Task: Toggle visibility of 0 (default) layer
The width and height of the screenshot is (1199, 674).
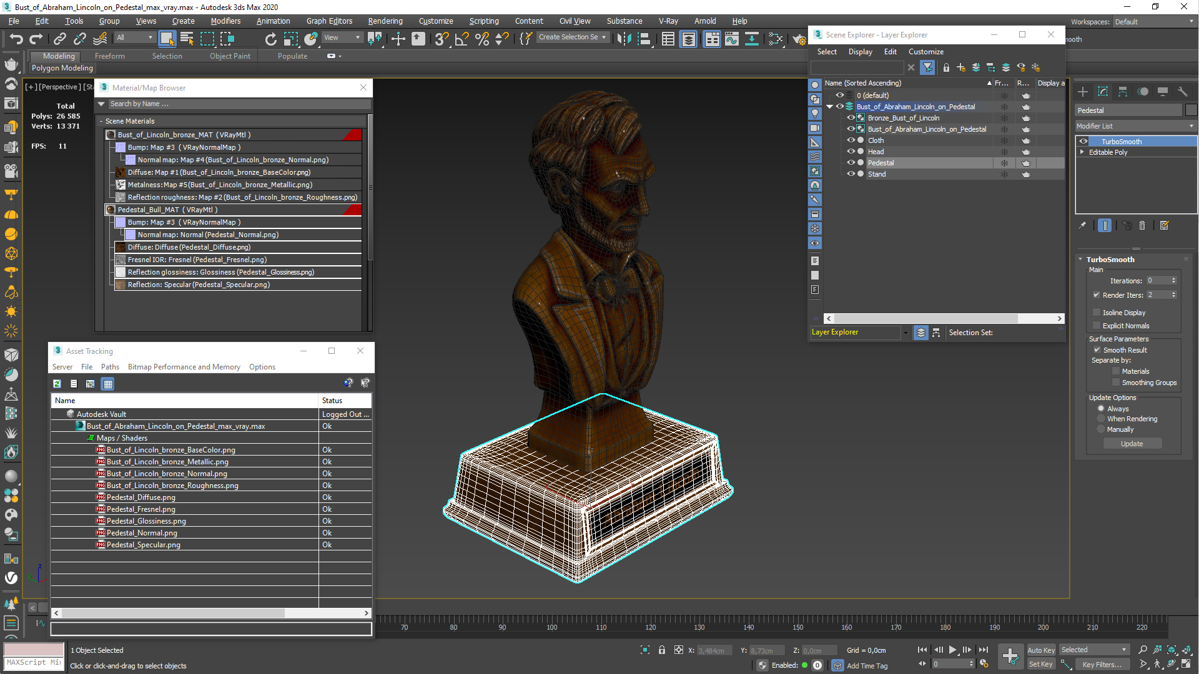Action: tap(840, 95)
